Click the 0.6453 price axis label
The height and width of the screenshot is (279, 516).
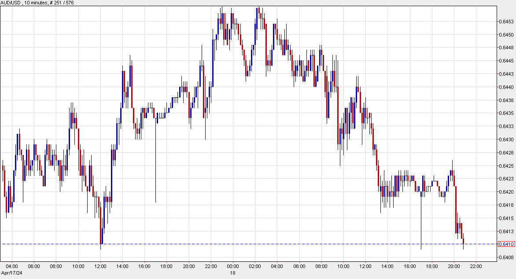[x=505, y=21]
